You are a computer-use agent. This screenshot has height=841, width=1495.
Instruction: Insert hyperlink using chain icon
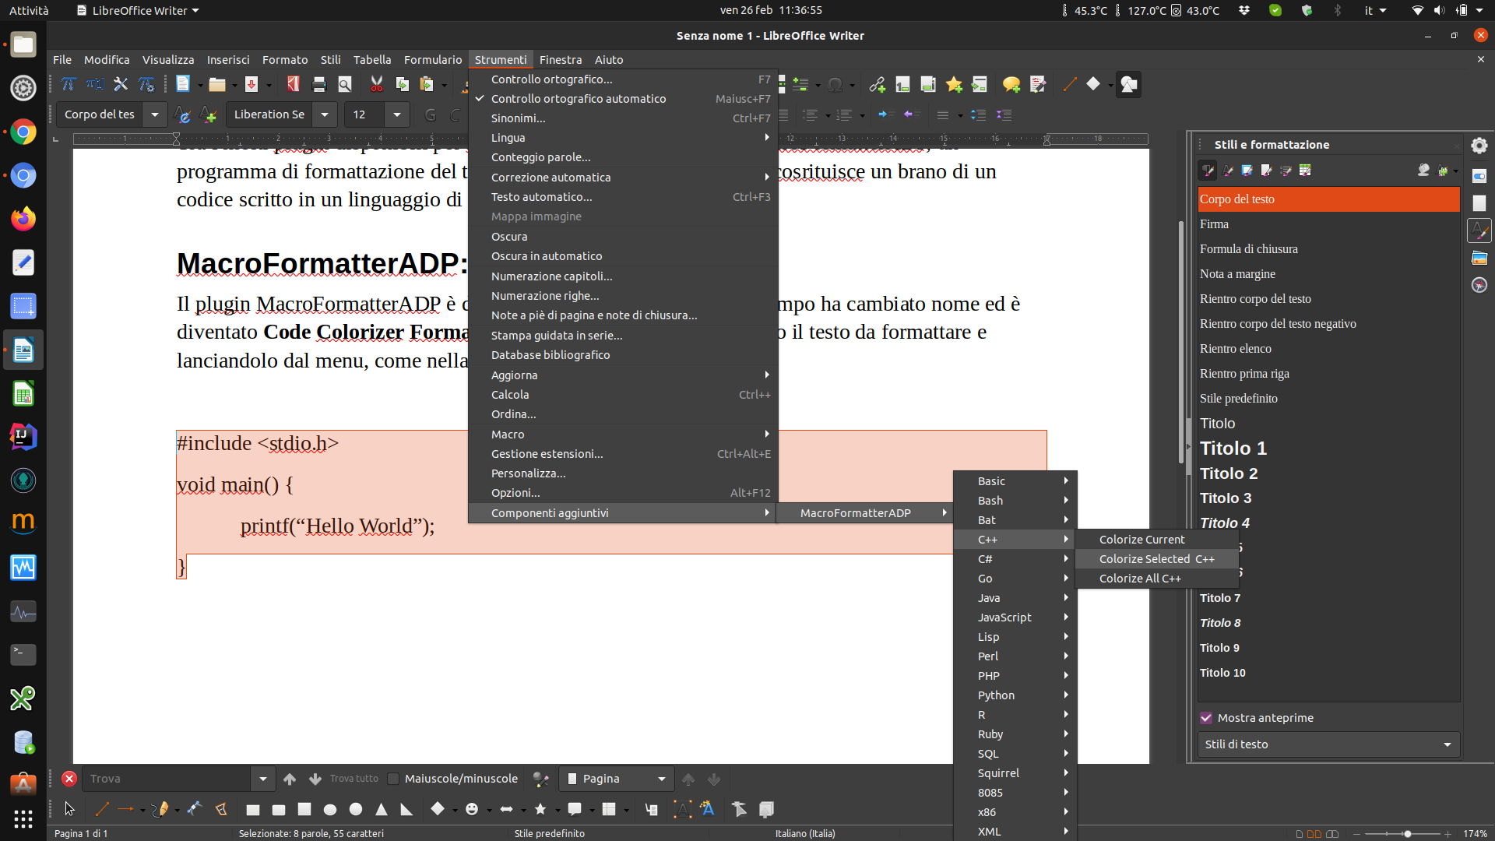(877, 84)
